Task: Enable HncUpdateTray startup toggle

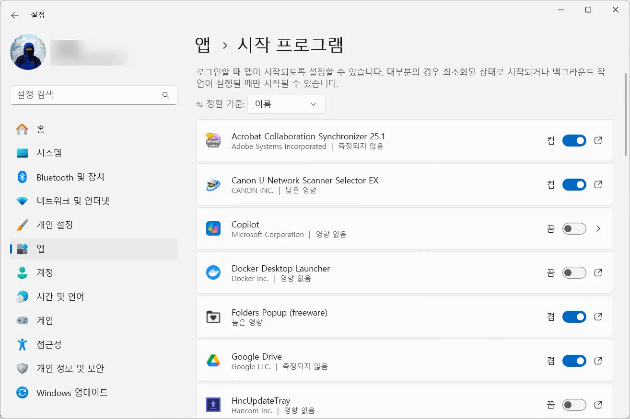Action: pos(574,405)
